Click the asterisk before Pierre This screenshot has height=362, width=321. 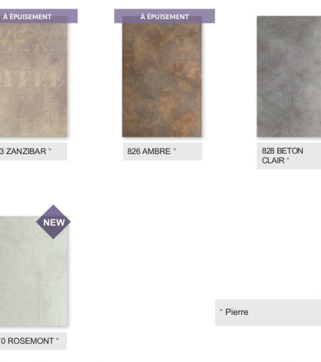tap(221, 310)
